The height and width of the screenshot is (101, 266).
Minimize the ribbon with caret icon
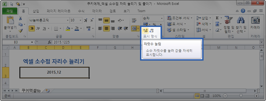click(x=237, y=11)
